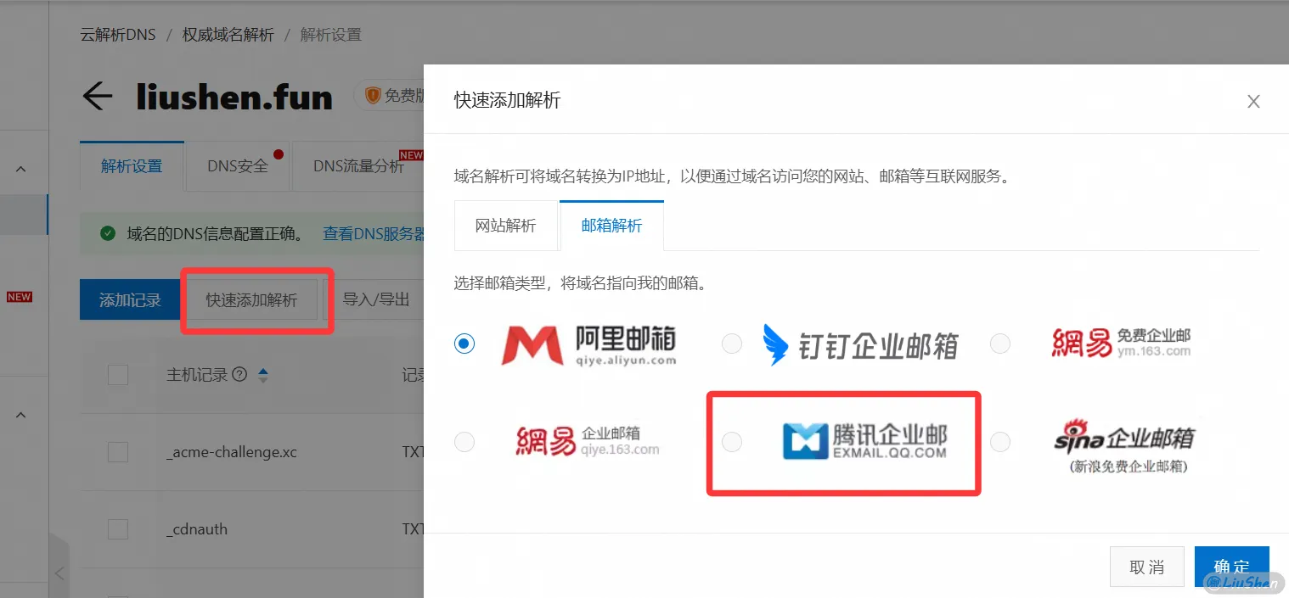Image resolution: width=1289 pixels, height=598 pixels.
Task: Collapse the left sidebar with bottom chevron
Action: click(x=58, y=573)
